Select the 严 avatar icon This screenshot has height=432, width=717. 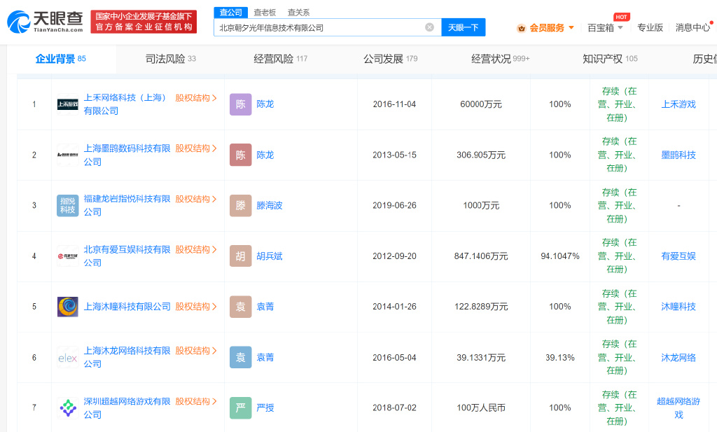(241, 407)
